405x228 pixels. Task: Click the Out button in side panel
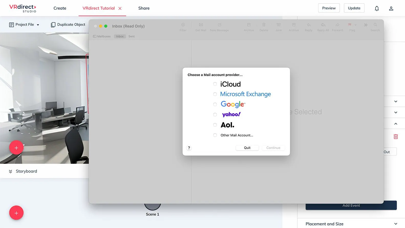click(x=390, y=152)
